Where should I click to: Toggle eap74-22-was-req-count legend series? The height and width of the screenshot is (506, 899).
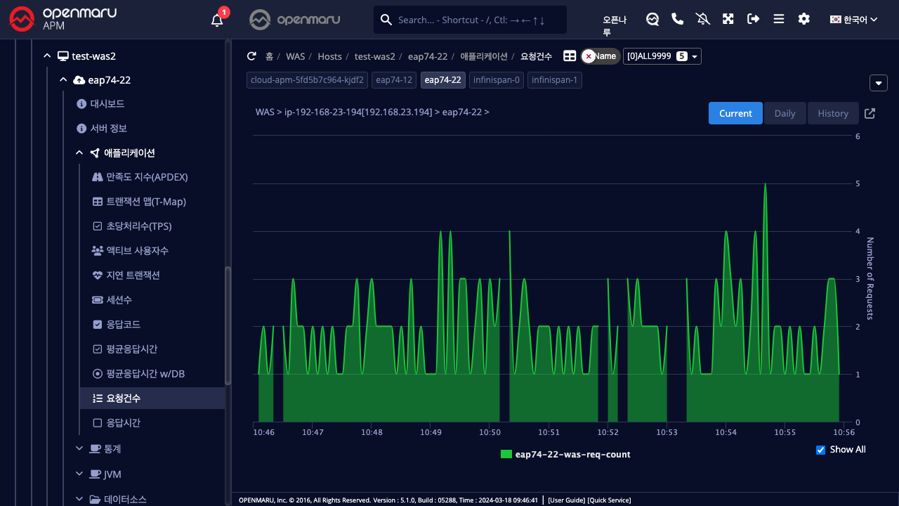tap(565, 455)
